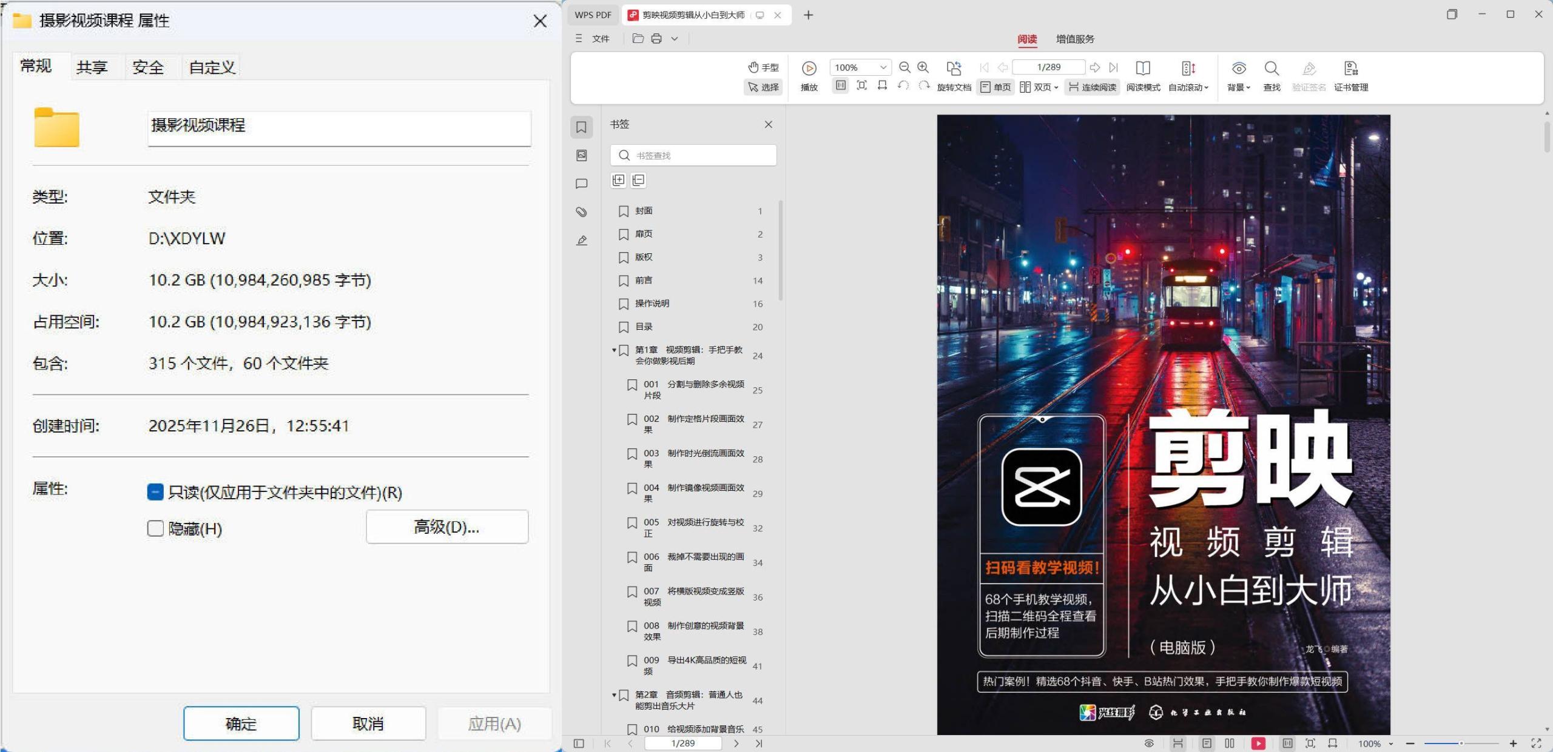Open the annotations comment panel icon
1553x752 pixels.
coord(581,184)
